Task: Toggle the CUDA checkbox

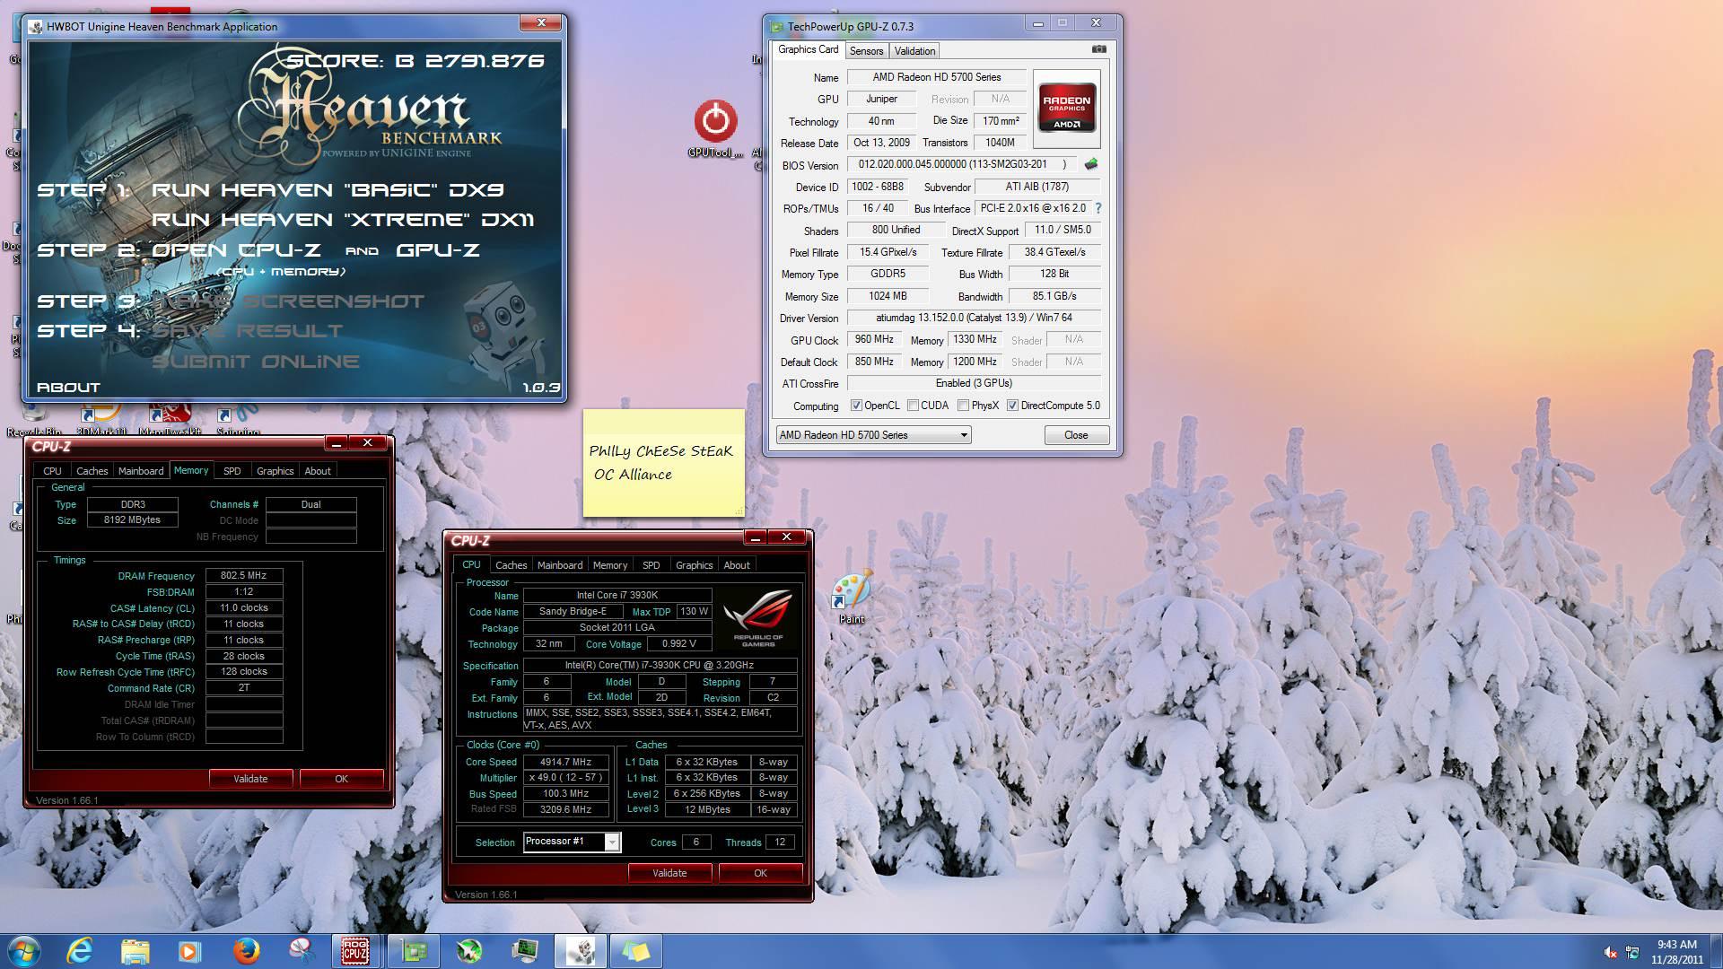Action: point(913,406)
